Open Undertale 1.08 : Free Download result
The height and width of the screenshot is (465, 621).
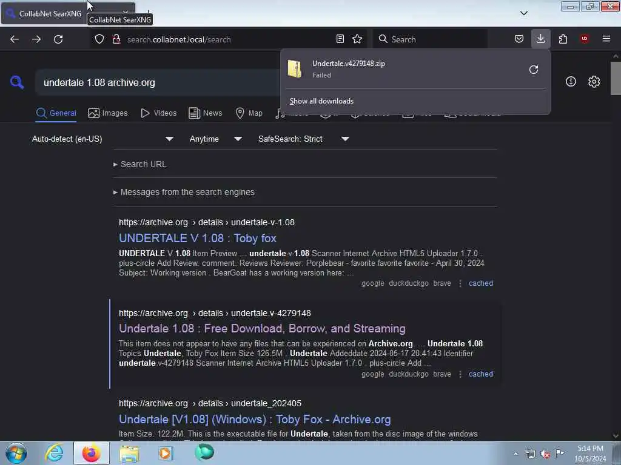(262, 329)
